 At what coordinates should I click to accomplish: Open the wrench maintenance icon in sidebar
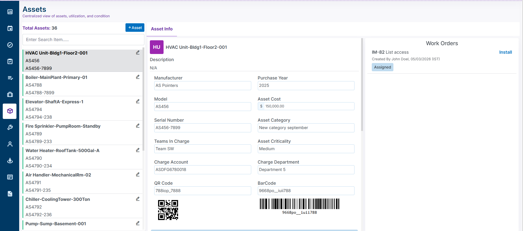pyautogui.click(x=10, y=127)
